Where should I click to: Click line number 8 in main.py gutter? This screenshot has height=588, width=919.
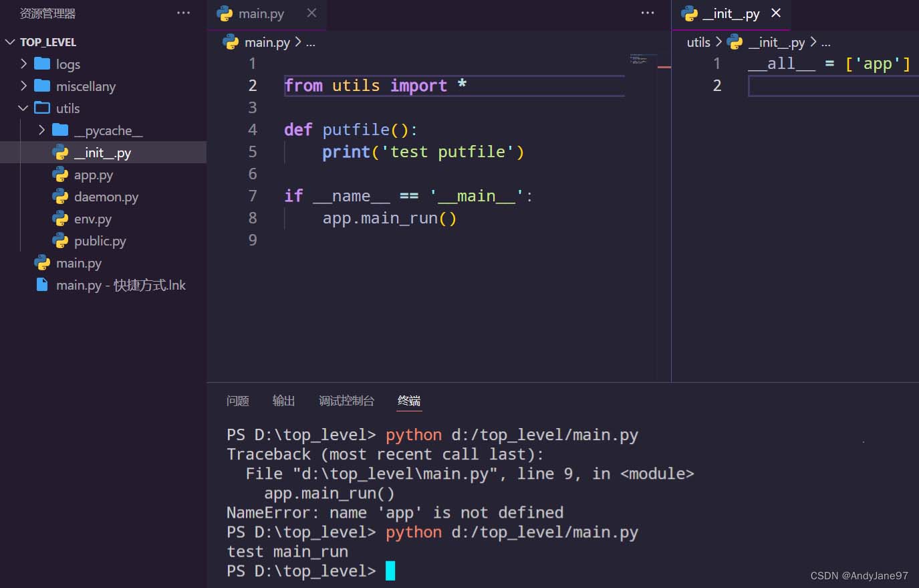[252, 218]
